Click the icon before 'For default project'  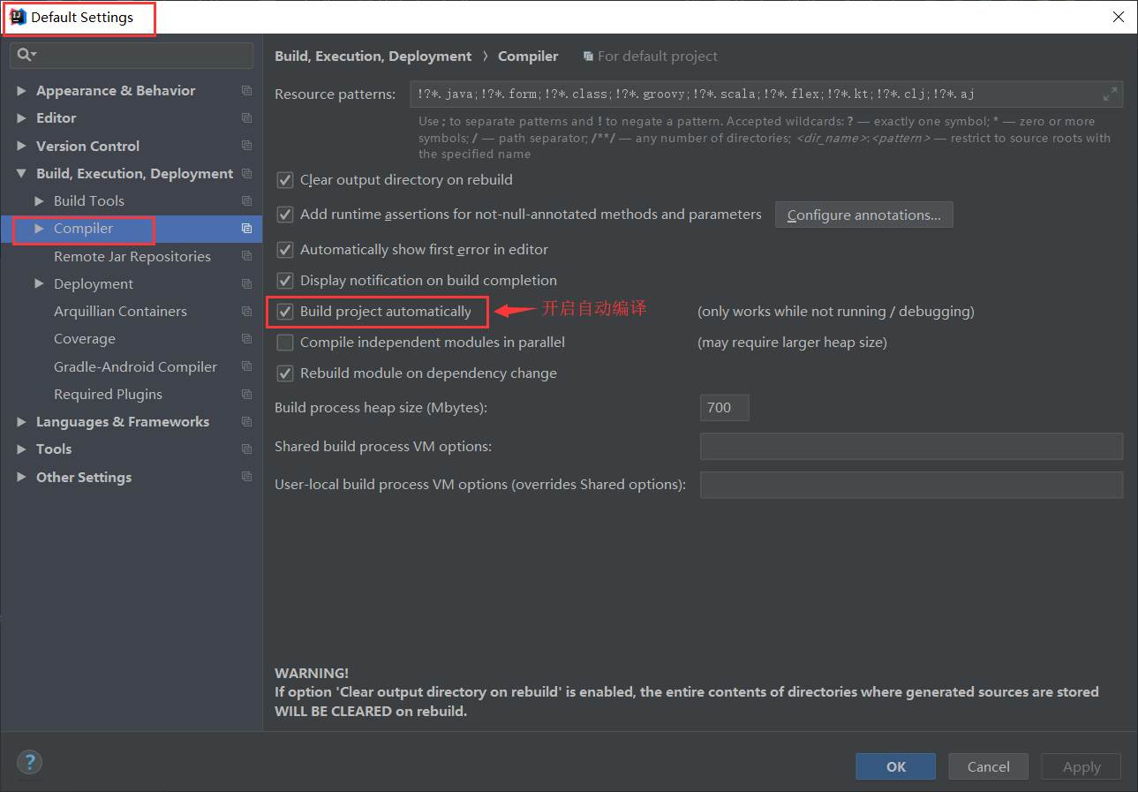588,57
